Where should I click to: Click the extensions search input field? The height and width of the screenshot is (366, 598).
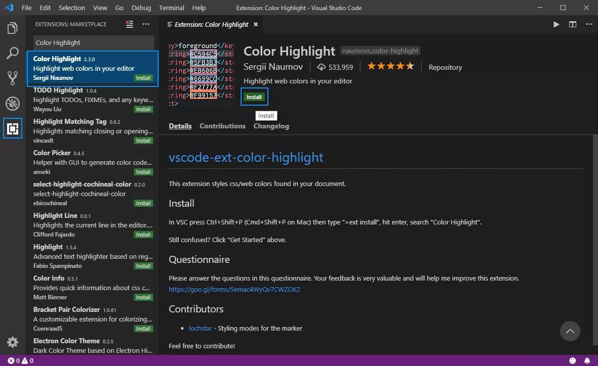pos(94,42)
